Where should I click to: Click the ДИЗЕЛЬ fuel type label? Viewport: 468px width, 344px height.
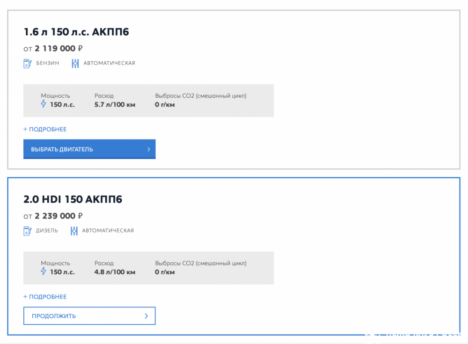click(x=47, y=231)
